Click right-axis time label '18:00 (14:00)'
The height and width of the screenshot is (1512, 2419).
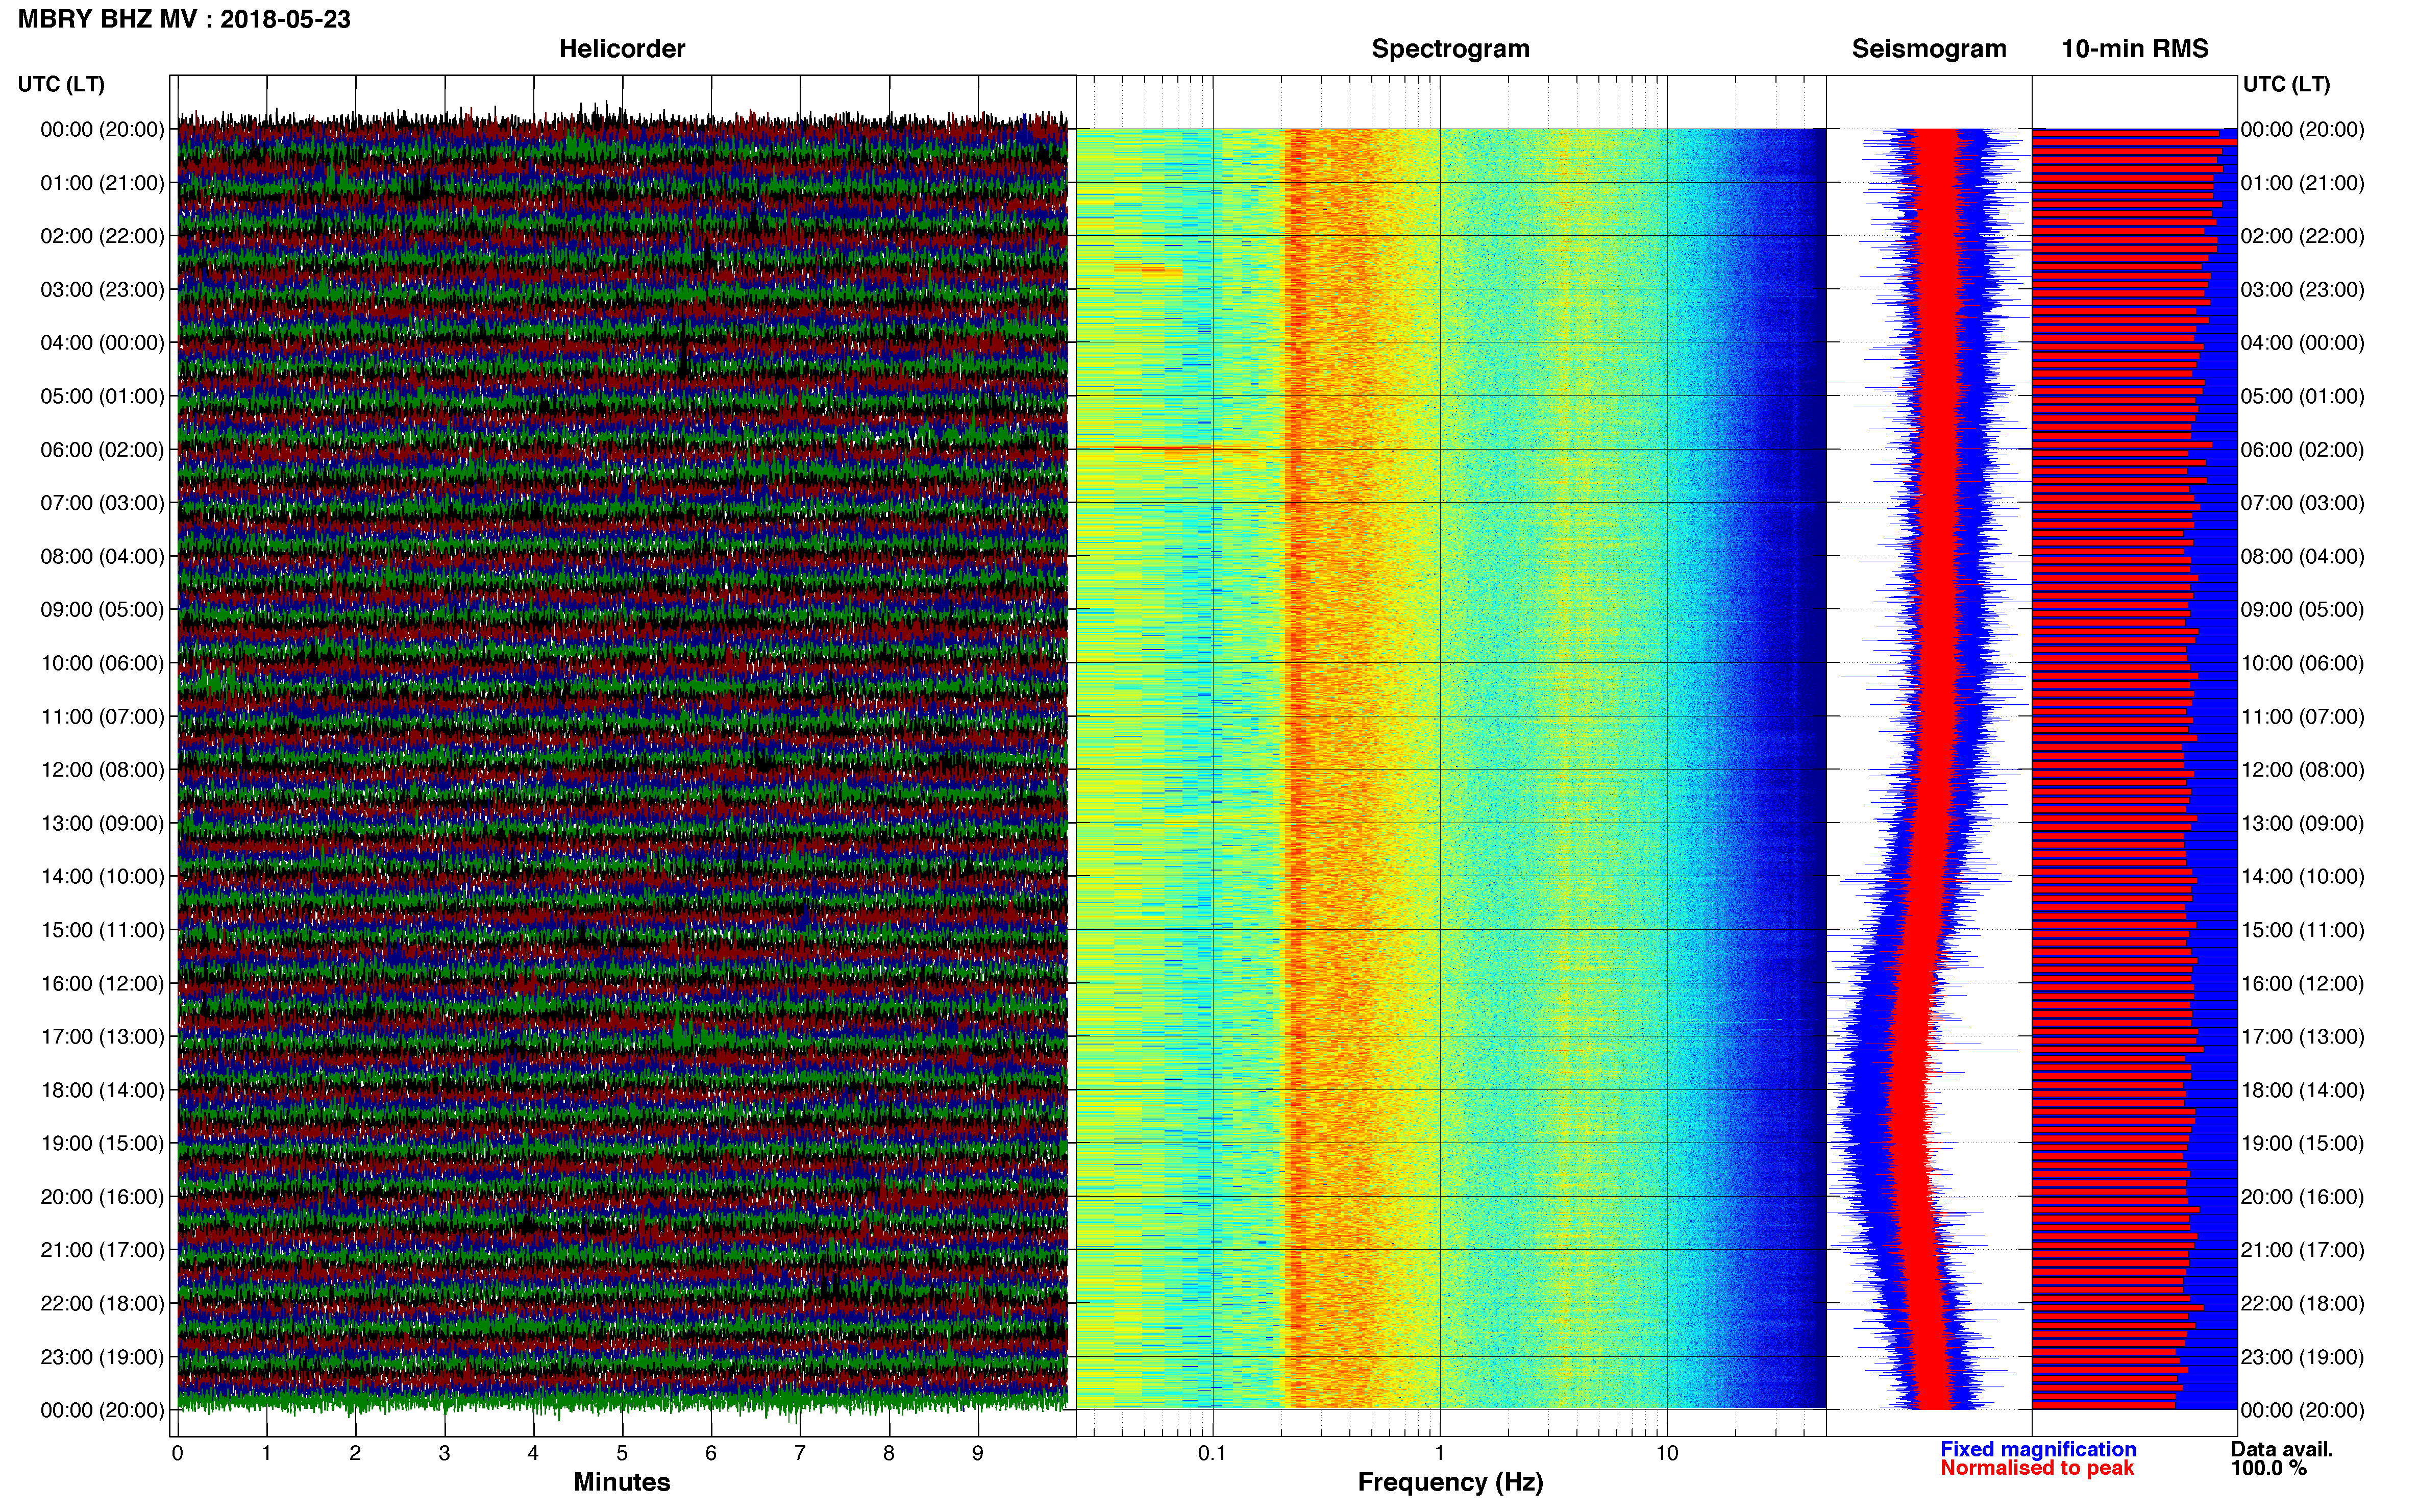coord(2302,1090)
